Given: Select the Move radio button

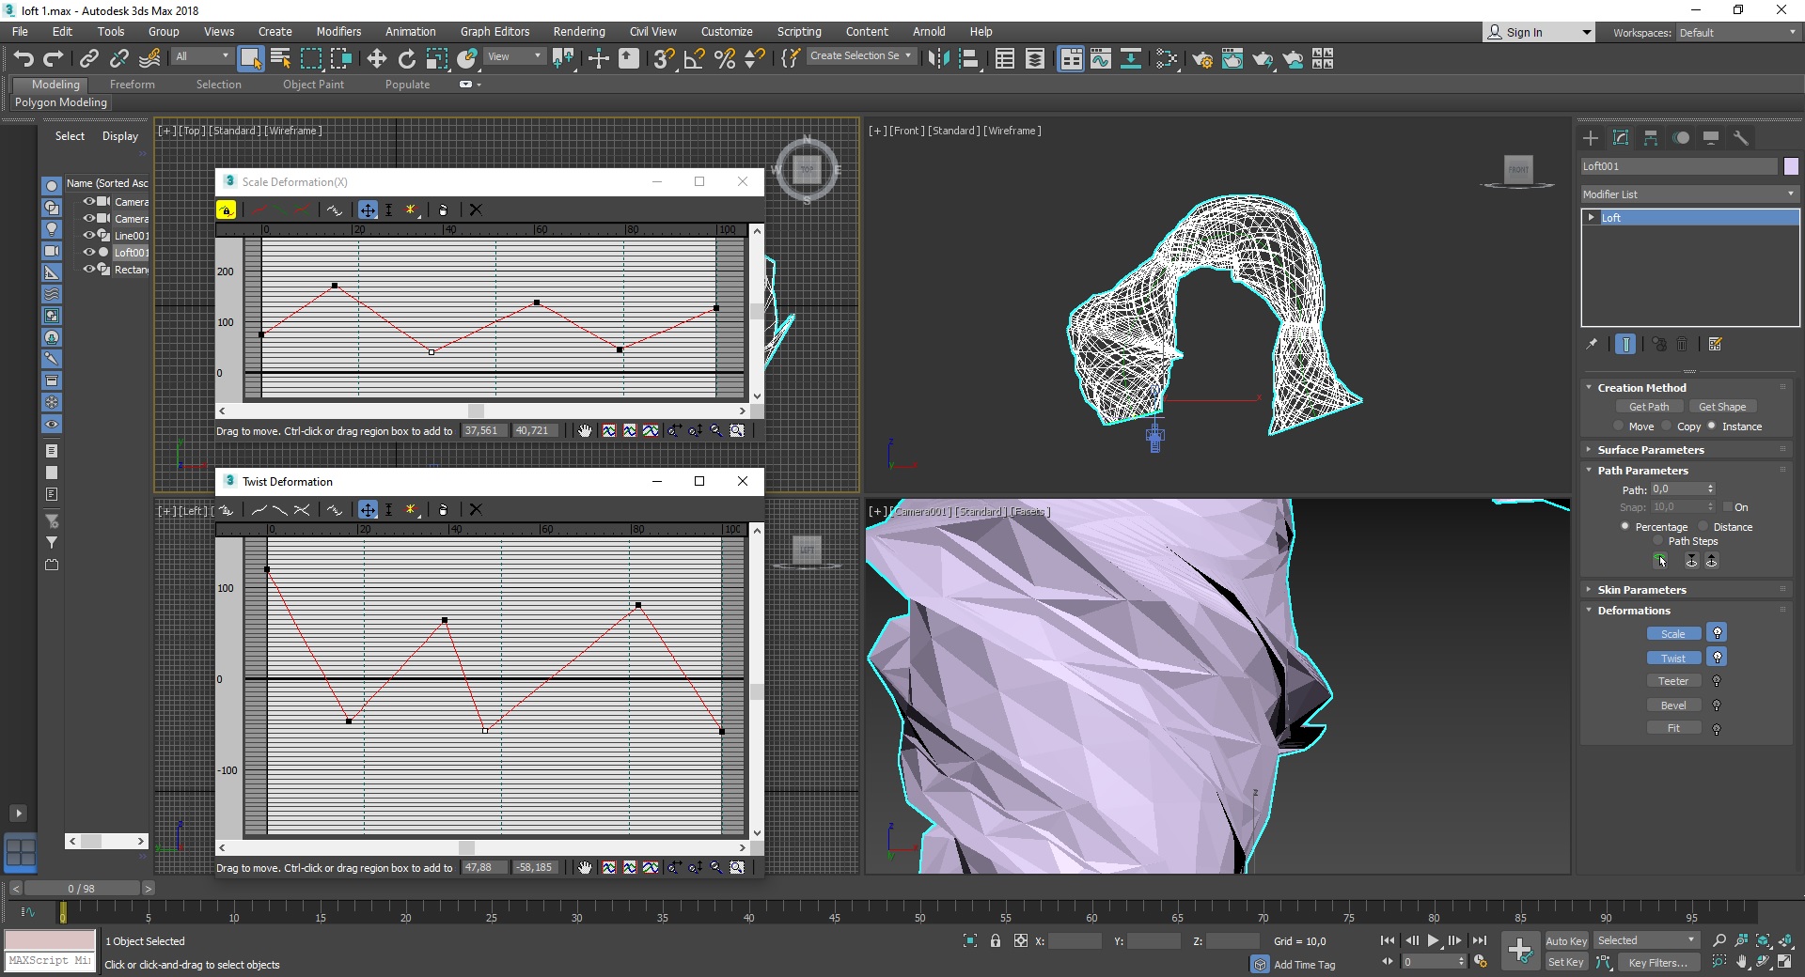Looking at the screenshot, I should pyautogui.click(x=1618, y=426).
